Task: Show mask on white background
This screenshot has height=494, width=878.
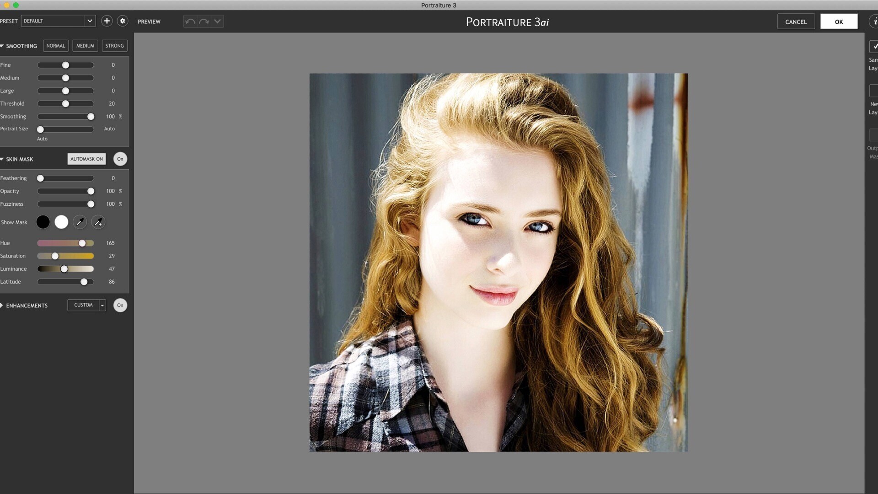Action: click(x=61, y=222)
